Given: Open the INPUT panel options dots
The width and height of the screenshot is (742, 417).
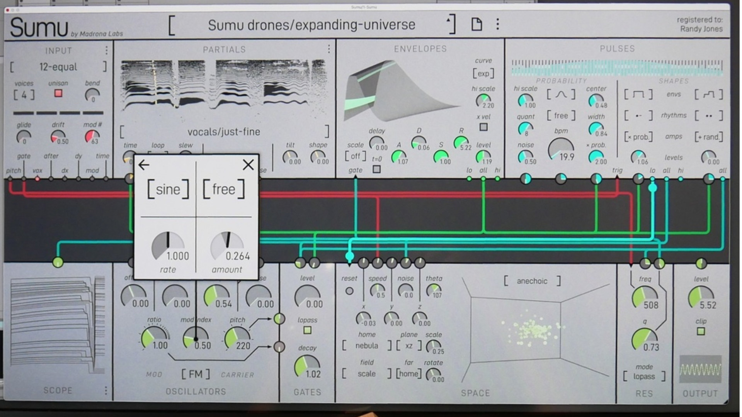Looking at the screenshot, I should point(106,51).
